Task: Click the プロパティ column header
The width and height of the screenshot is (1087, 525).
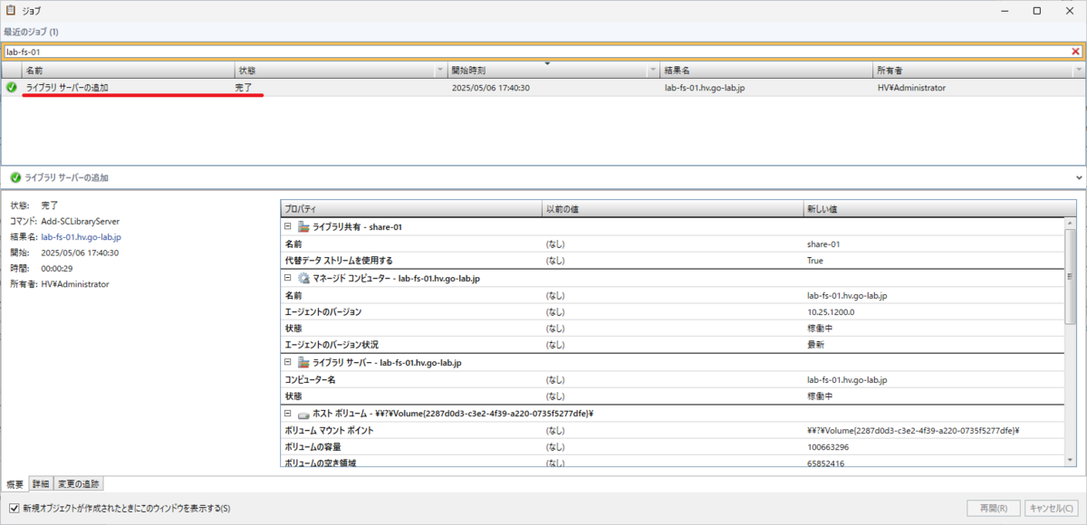Action: pos(411,209)
